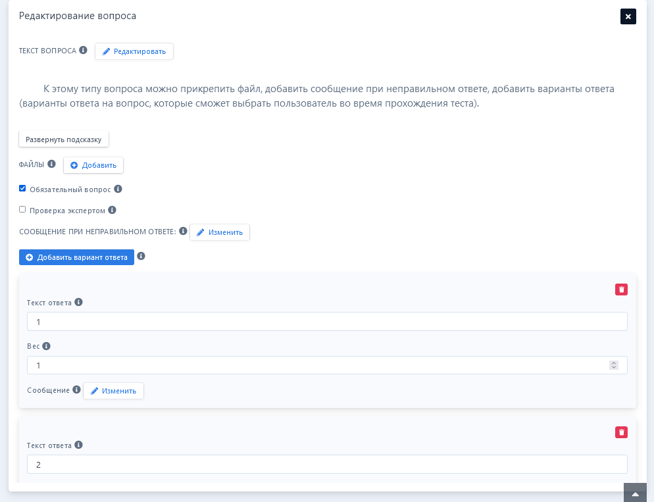Uncheck the Обязательный вопрос checkbox
This screenshot has width=654, height=502.
point(22,188)
